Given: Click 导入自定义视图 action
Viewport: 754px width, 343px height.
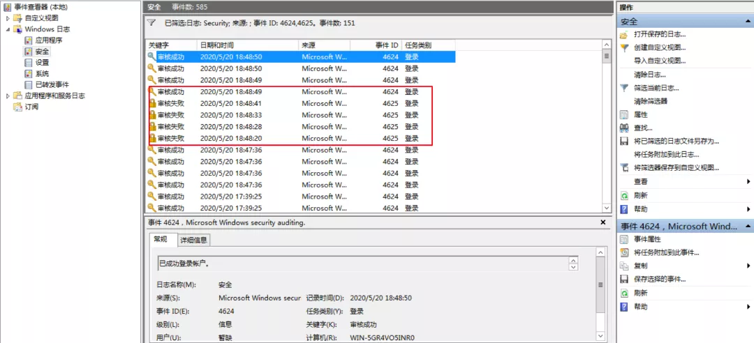Looking at the screenshot, I should click(x=660, y=61).
